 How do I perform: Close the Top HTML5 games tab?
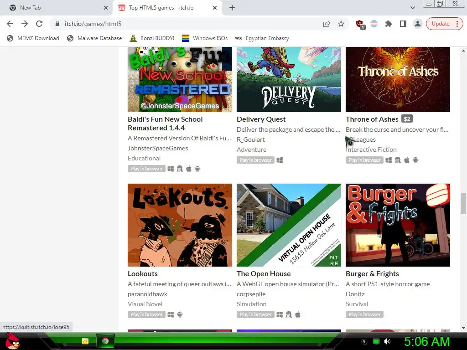pos(215,8)
